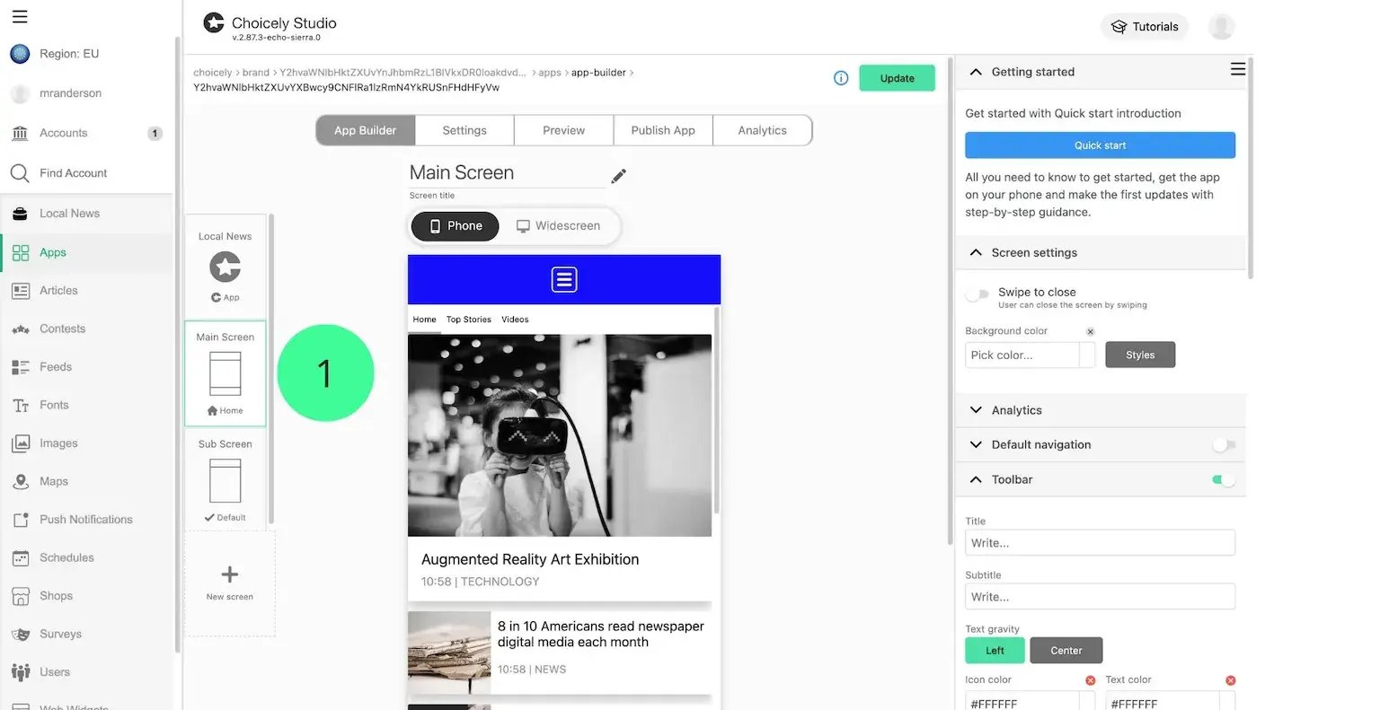Select the App Builder tab

click(x=365, y=130)
